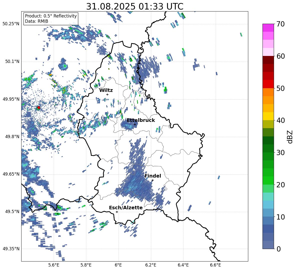Click the 49.65°N latitude label
Image resolution: width=296 pixels, height=270 pixels.
(11, 174)
